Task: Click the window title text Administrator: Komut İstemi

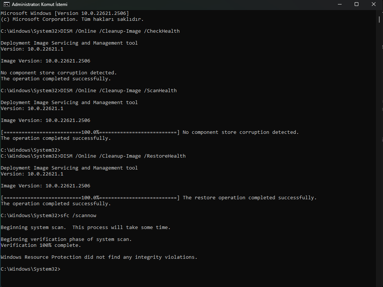Action: point(40,4)
